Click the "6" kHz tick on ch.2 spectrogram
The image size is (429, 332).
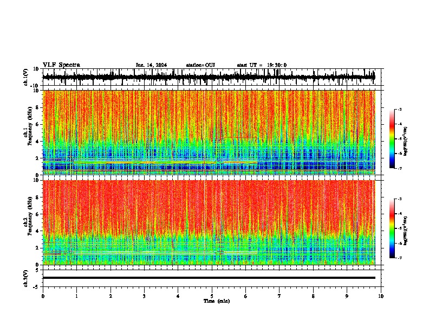[38, 214]
